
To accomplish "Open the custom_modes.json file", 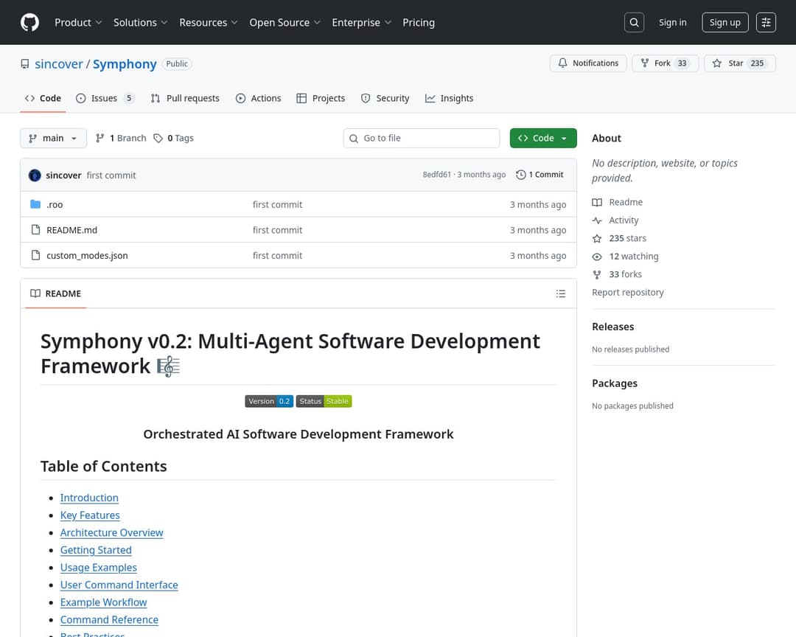I will tap(87, 255).
